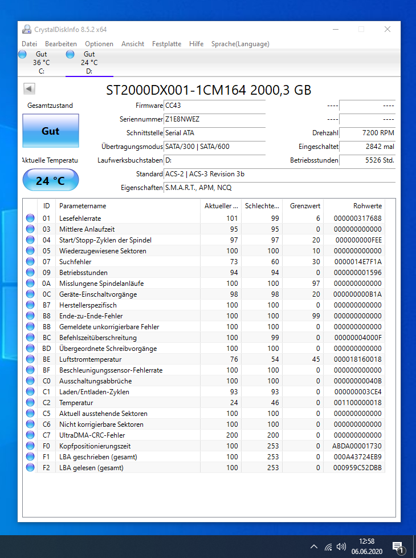Click the Betriebsstunden value 5526 Std.

(x=368, y=160)
